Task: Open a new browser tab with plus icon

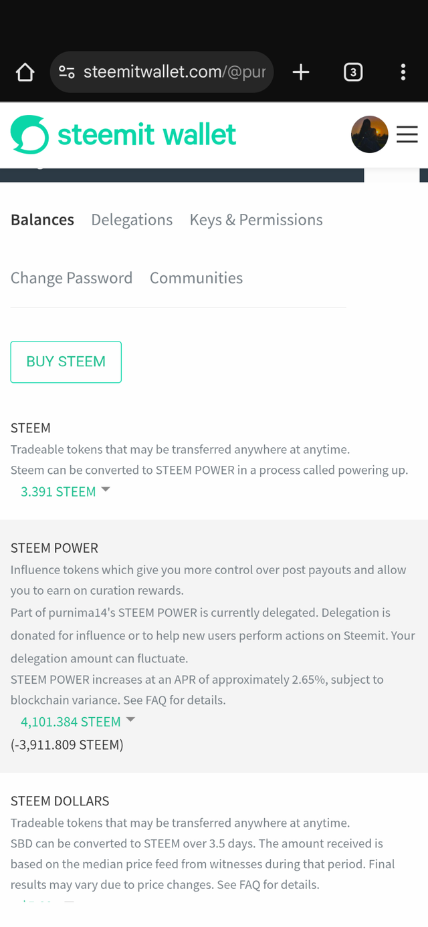Action: tap(301, 72)
